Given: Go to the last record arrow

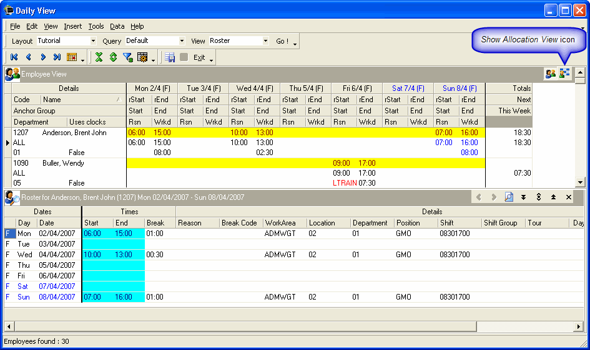Looking at the screenshot, I should click(x=57, y=57).
